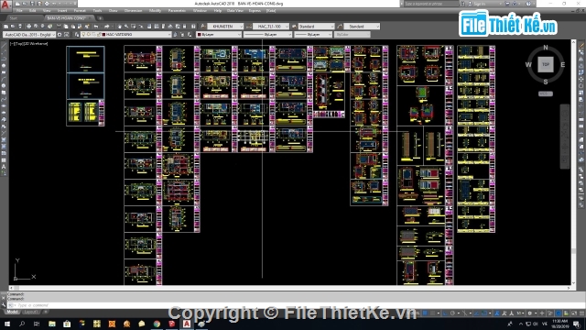The height and width of the screenshot is (330, 586).
Task: Open the Customization menu icon in status bar
Action: (x=582, y=313)
